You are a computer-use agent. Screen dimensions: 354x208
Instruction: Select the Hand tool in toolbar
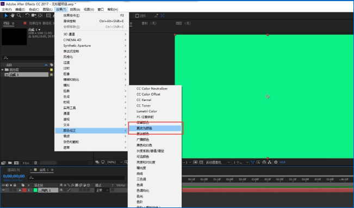[x=13, y=15]
